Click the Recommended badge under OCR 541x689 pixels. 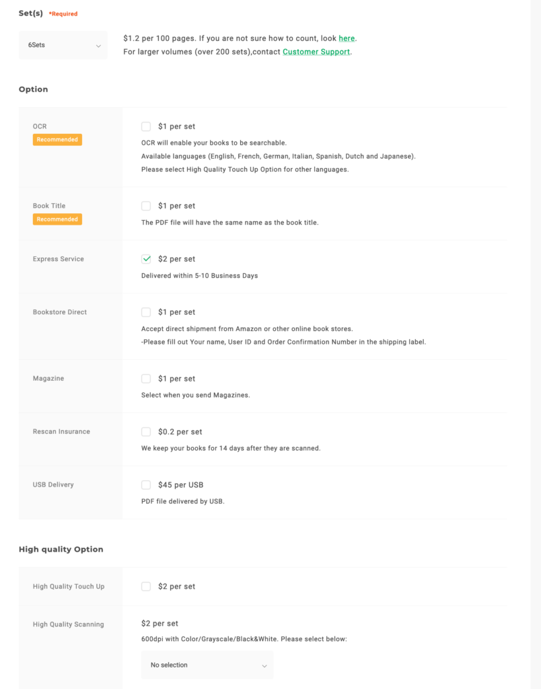57,140
